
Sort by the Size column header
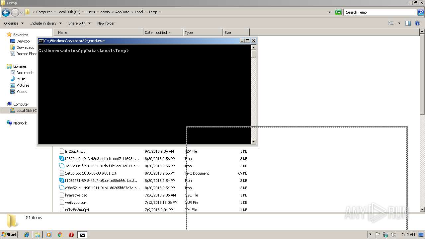(236, 33)
